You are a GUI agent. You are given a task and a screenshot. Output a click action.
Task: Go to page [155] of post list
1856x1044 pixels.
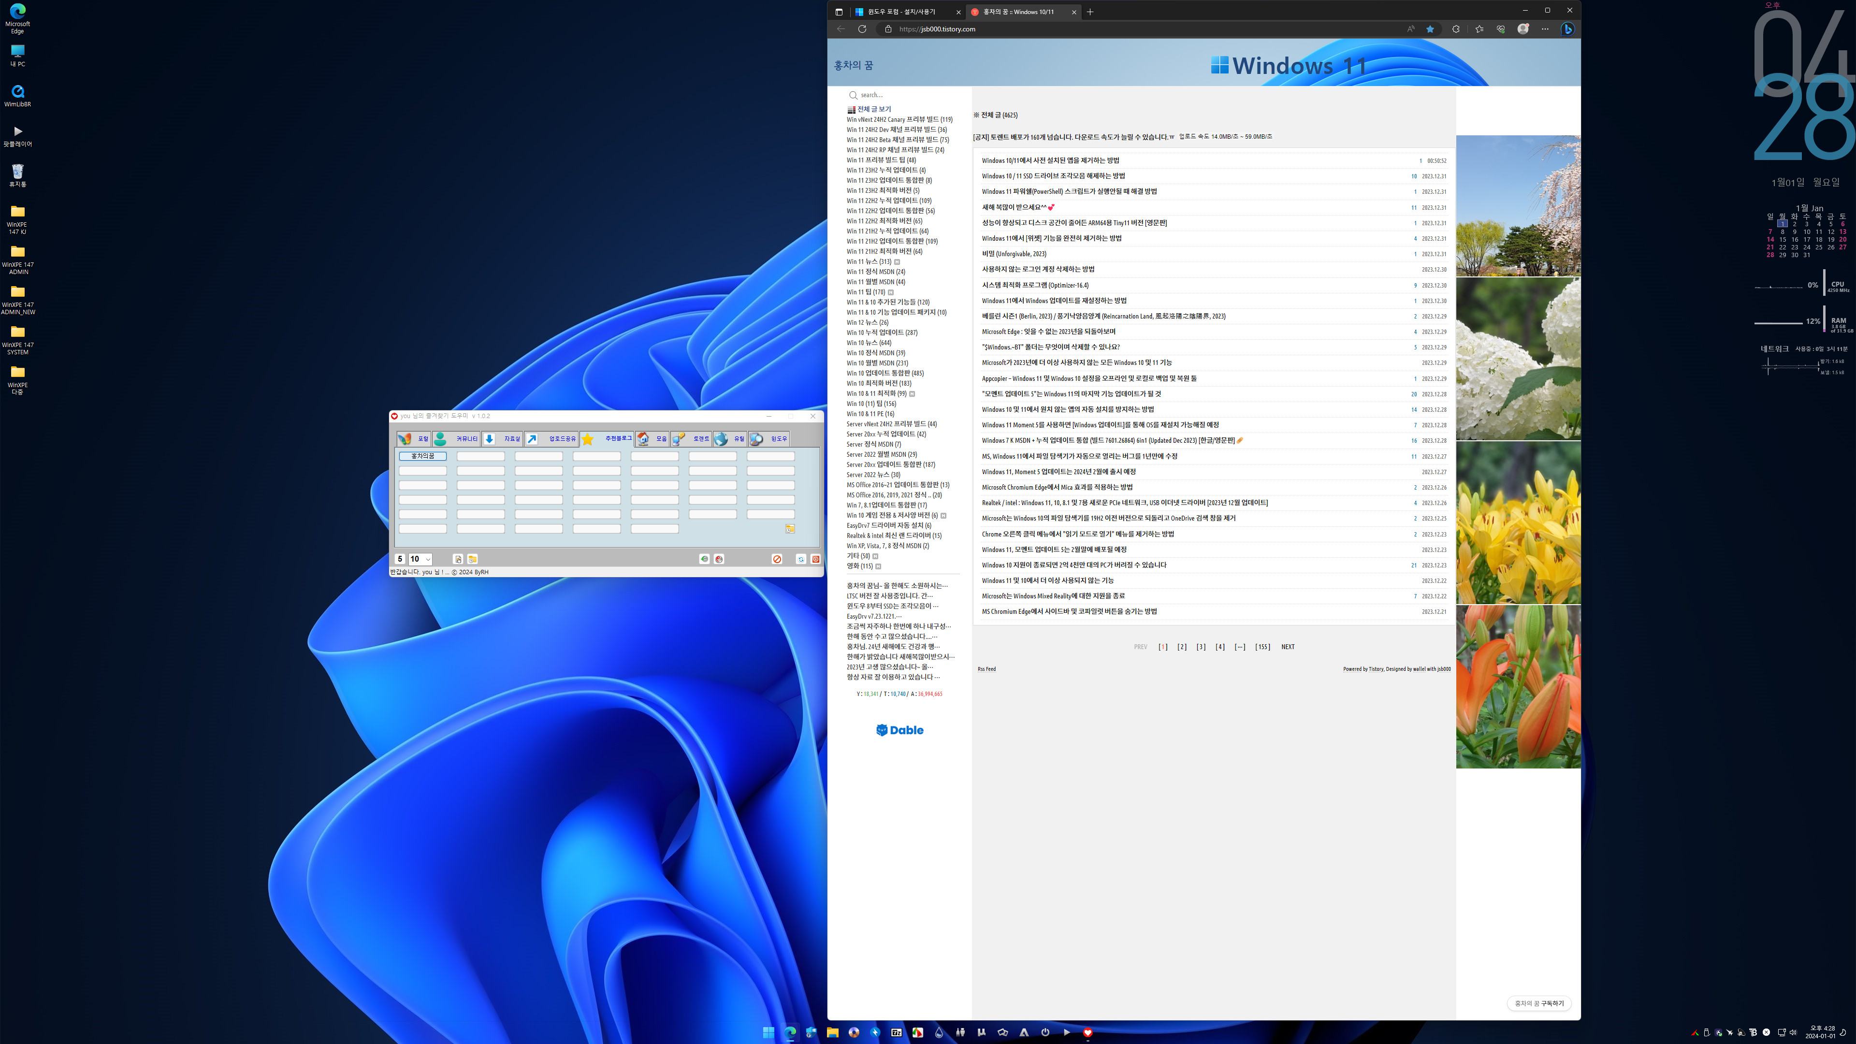1262,647
